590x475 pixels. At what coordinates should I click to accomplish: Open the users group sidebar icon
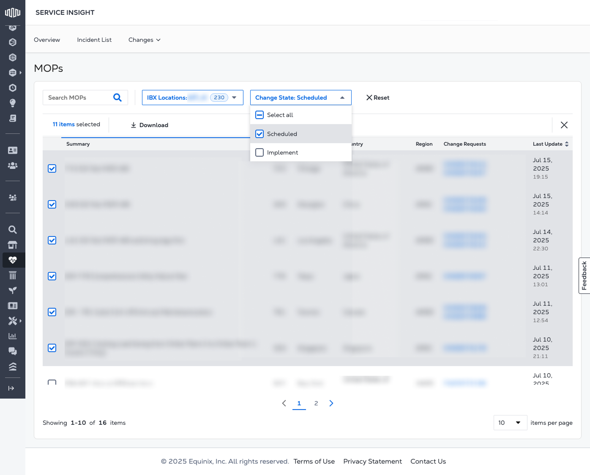(x=13, y=166)
